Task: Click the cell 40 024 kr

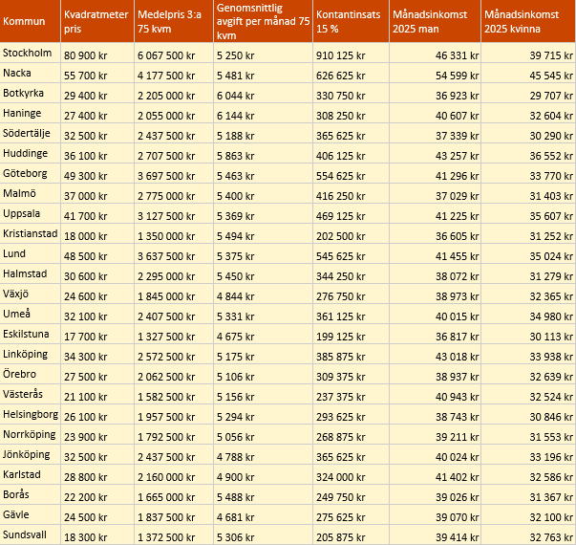Action: click(435, 454)
